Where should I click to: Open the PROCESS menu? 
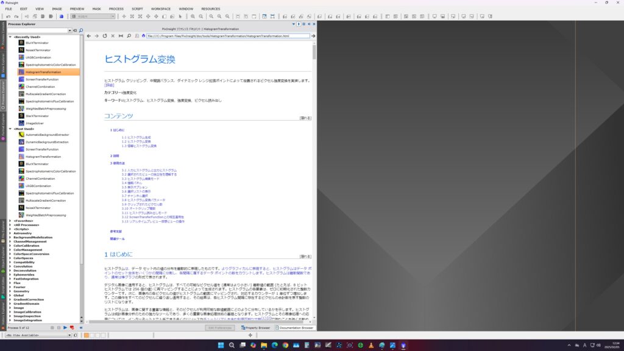tap(116, 9)
